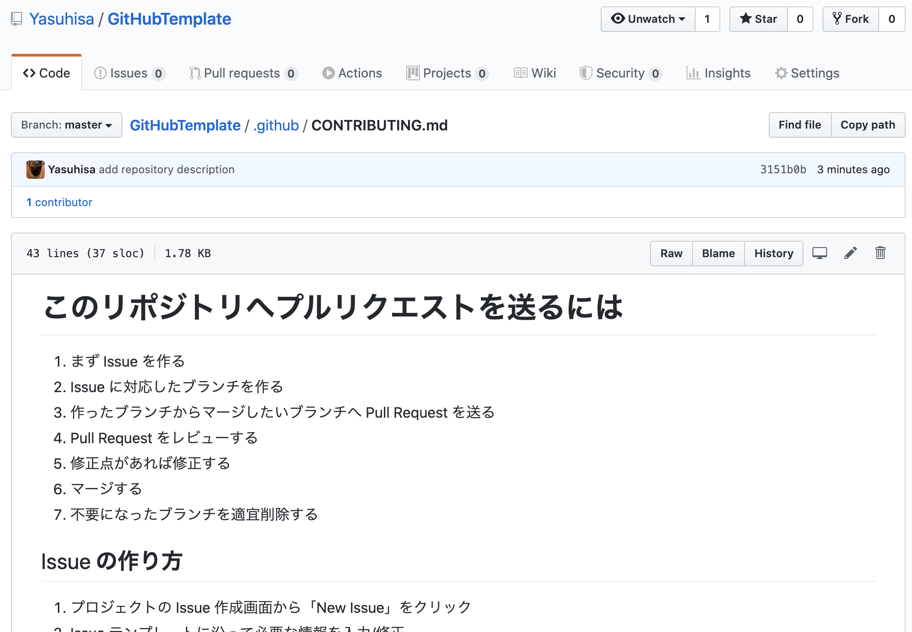Click the repository book icon

click(x=17, y=19)
